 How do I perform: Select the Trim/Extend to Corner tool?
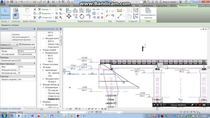[88, 16]
